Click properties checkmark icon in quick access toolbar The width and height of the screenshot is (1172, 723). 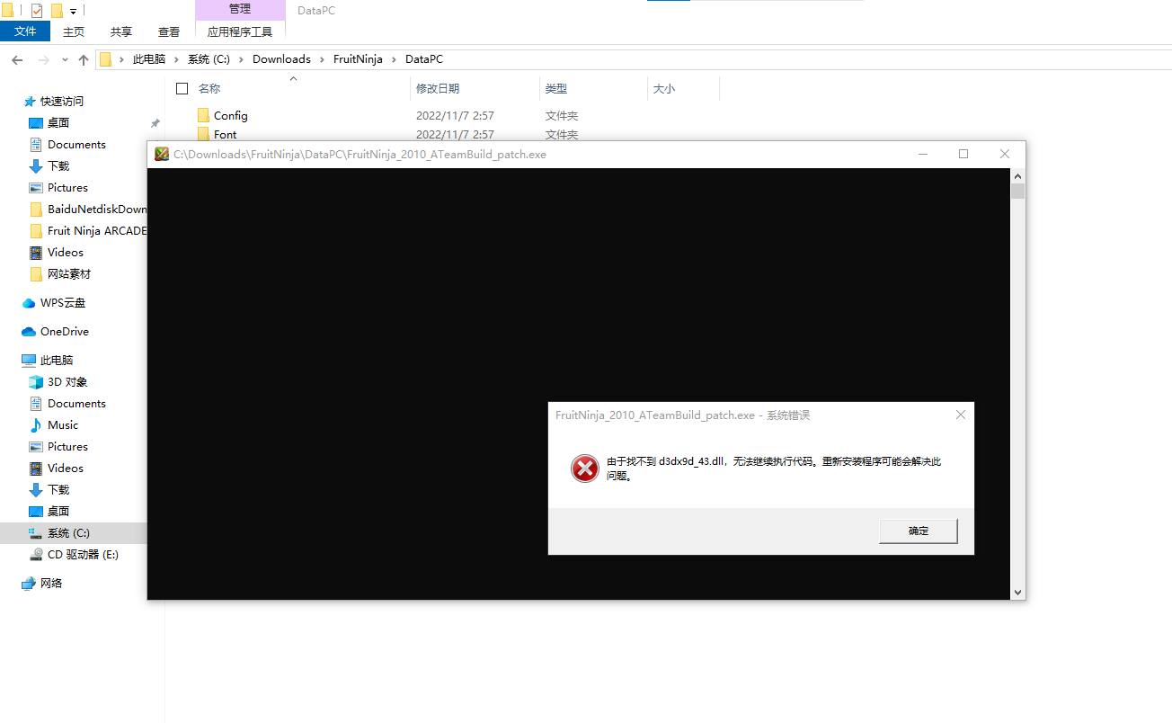click(37, 11)
